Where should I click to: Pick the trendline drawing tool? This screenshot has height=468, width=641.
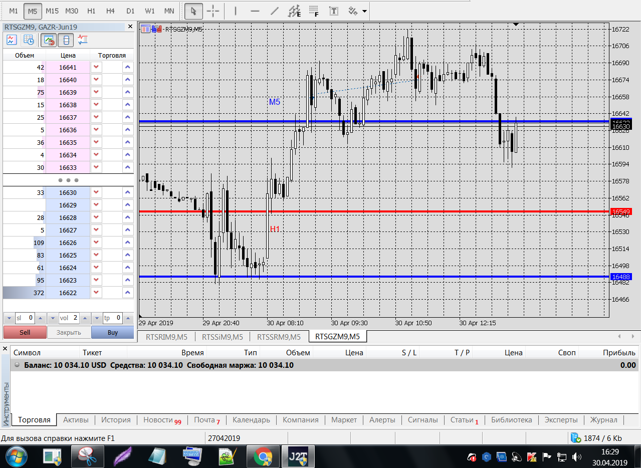click(x=275, y=11)
